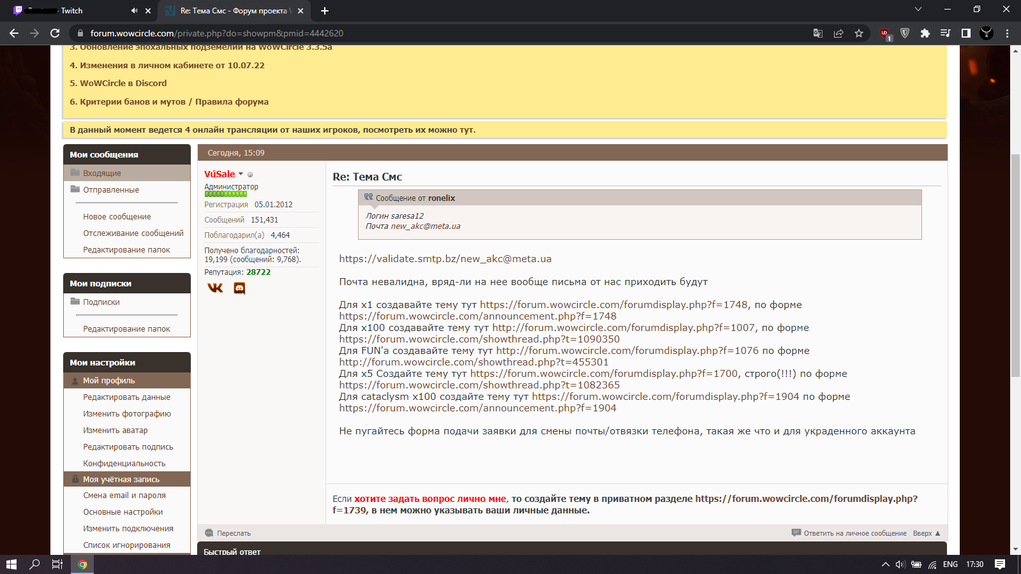Screen dimensions: 1021x574
Task: Open the Windows notification center
Action: coord(1000,564)
